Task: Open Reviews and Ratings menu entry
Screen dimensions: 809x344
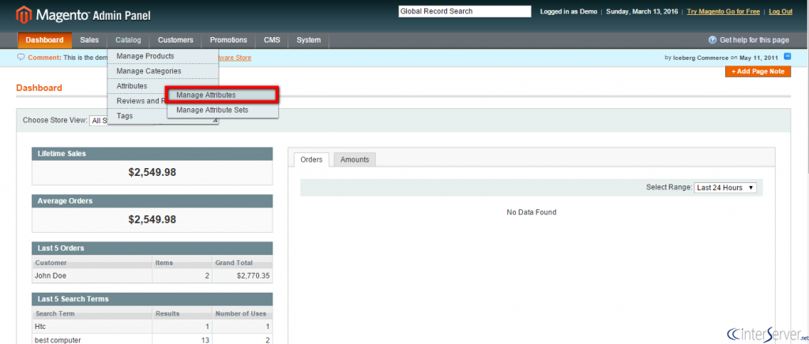Action: [137, 101]
